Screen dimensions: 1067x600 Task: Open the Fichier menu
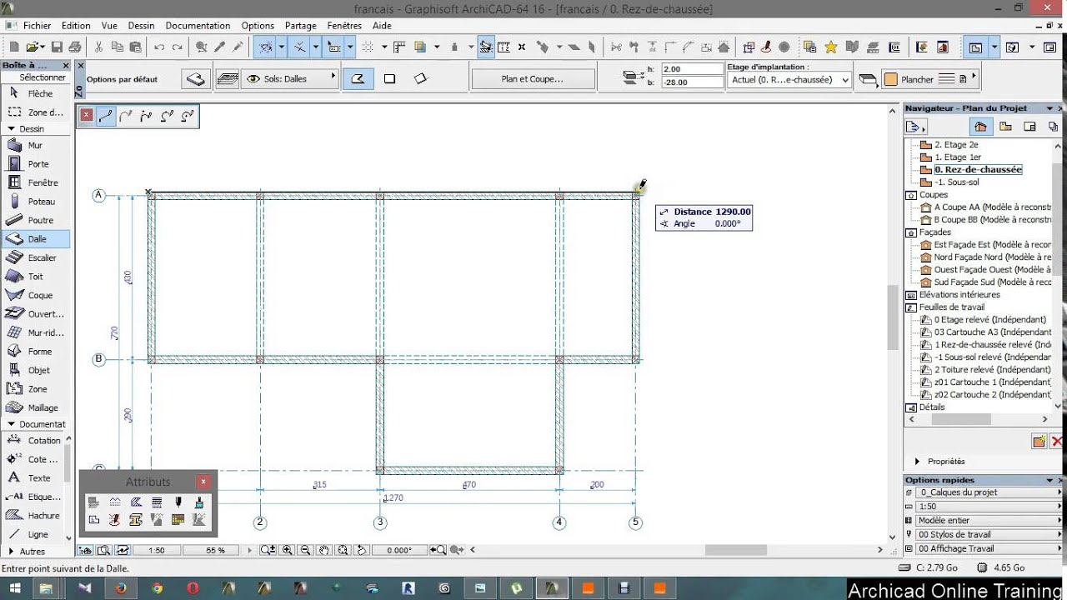pos(38,26)
